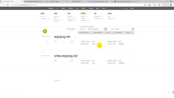Switch to the WEB section tab
This screenshot has height=98, width=174.
click(x=55, y=13)
